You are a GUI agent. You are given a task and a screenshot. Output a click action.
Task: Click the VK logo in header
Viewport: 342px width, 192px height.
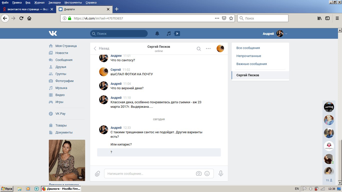tap(53, 33)
